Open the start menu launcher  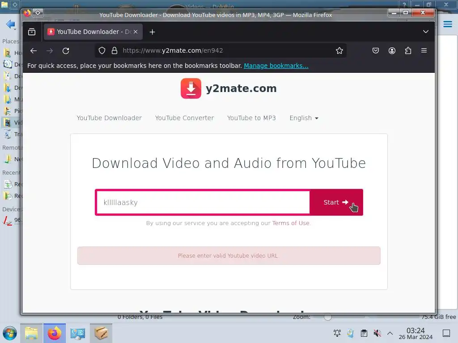pos(10,333)
